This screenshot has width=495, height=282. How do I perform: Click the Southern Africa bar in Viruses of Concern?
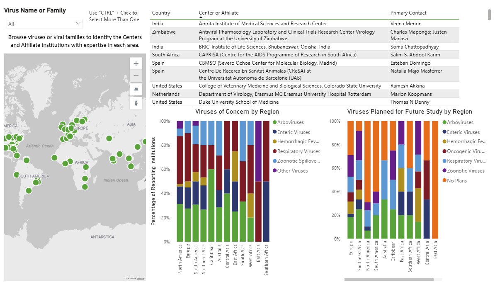(266, 181)
